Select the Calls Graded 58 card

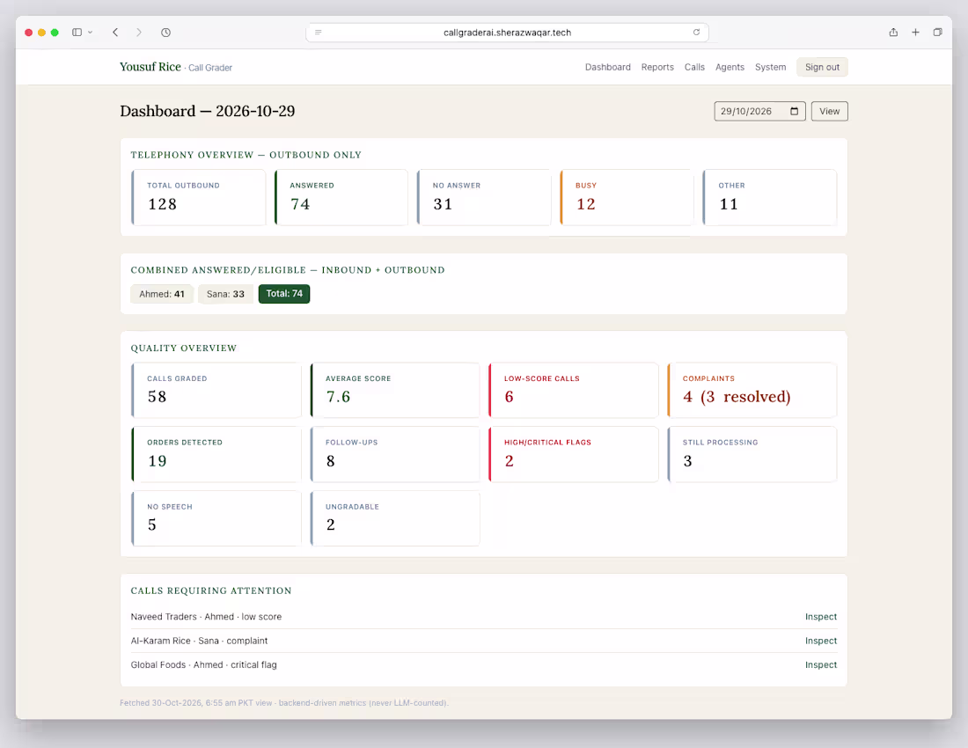[216, 390]
